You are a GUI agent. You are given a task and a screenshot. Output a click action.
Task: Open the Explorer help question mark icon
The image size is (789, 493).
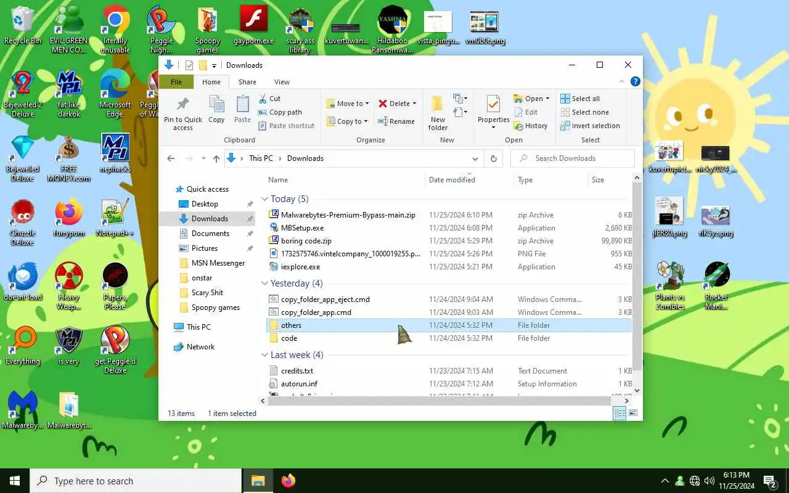(x=635, y=81)
